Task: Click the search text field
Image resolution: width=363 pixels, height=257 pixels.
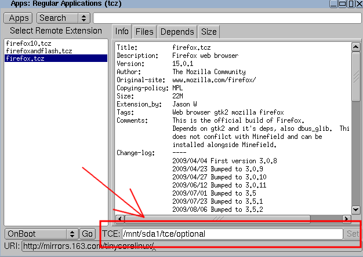Action: pyautogui.click(x=227, y=18)
